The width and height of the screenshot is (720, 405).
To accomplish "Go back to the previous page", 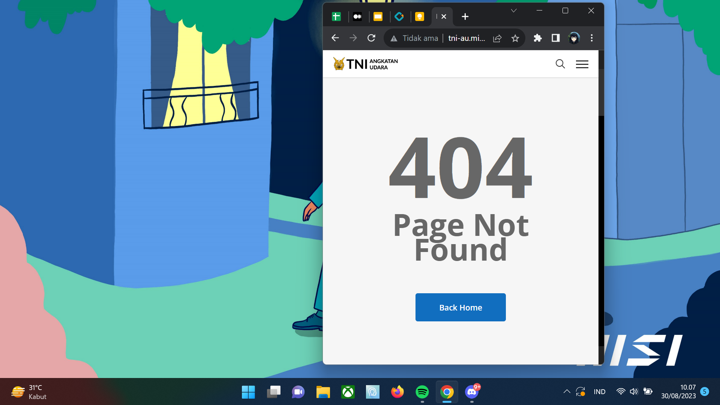I will point(335,38).
